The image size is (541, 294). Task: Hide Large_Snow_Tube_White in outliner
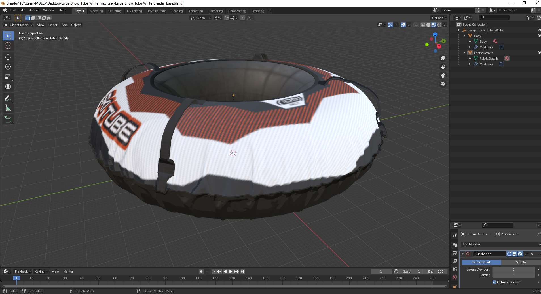pyautogui.click(x=539, y=30)
